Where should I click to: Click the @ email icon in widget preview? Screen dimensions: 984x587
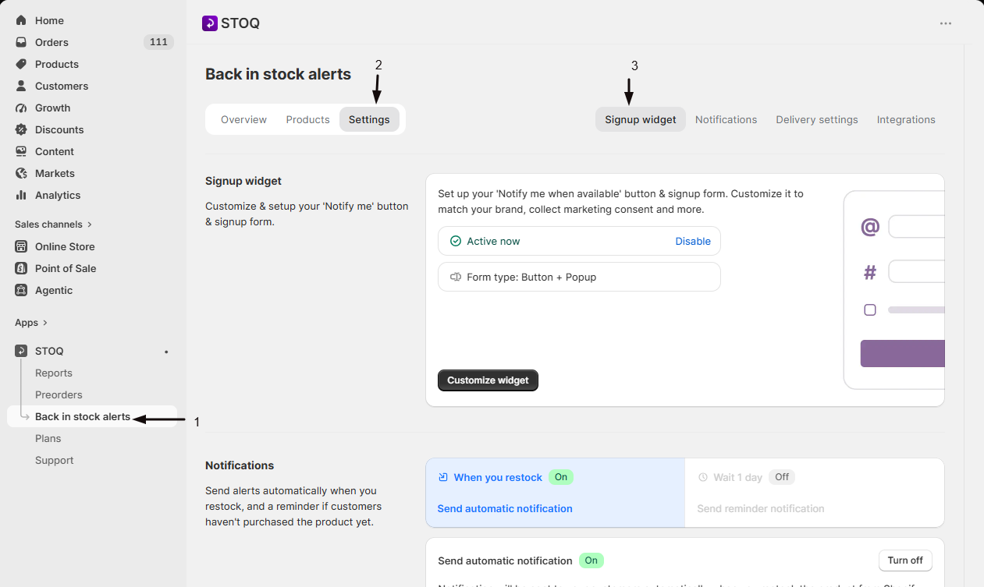[870, 227]
